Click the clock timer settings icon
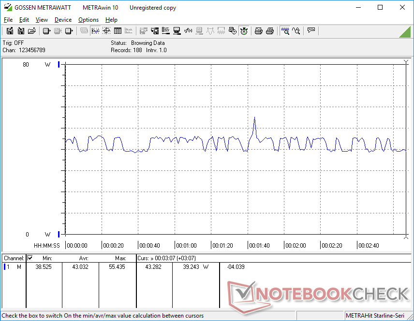Image resolution: width=414 pixels, height=321 pixels. (x=232, y=31)
